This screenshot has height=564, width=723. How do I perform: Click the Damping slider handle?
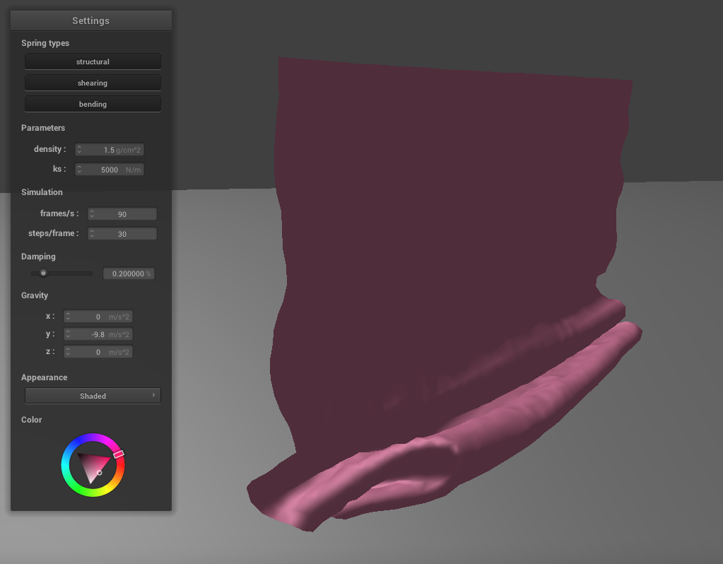coord(43,274)
